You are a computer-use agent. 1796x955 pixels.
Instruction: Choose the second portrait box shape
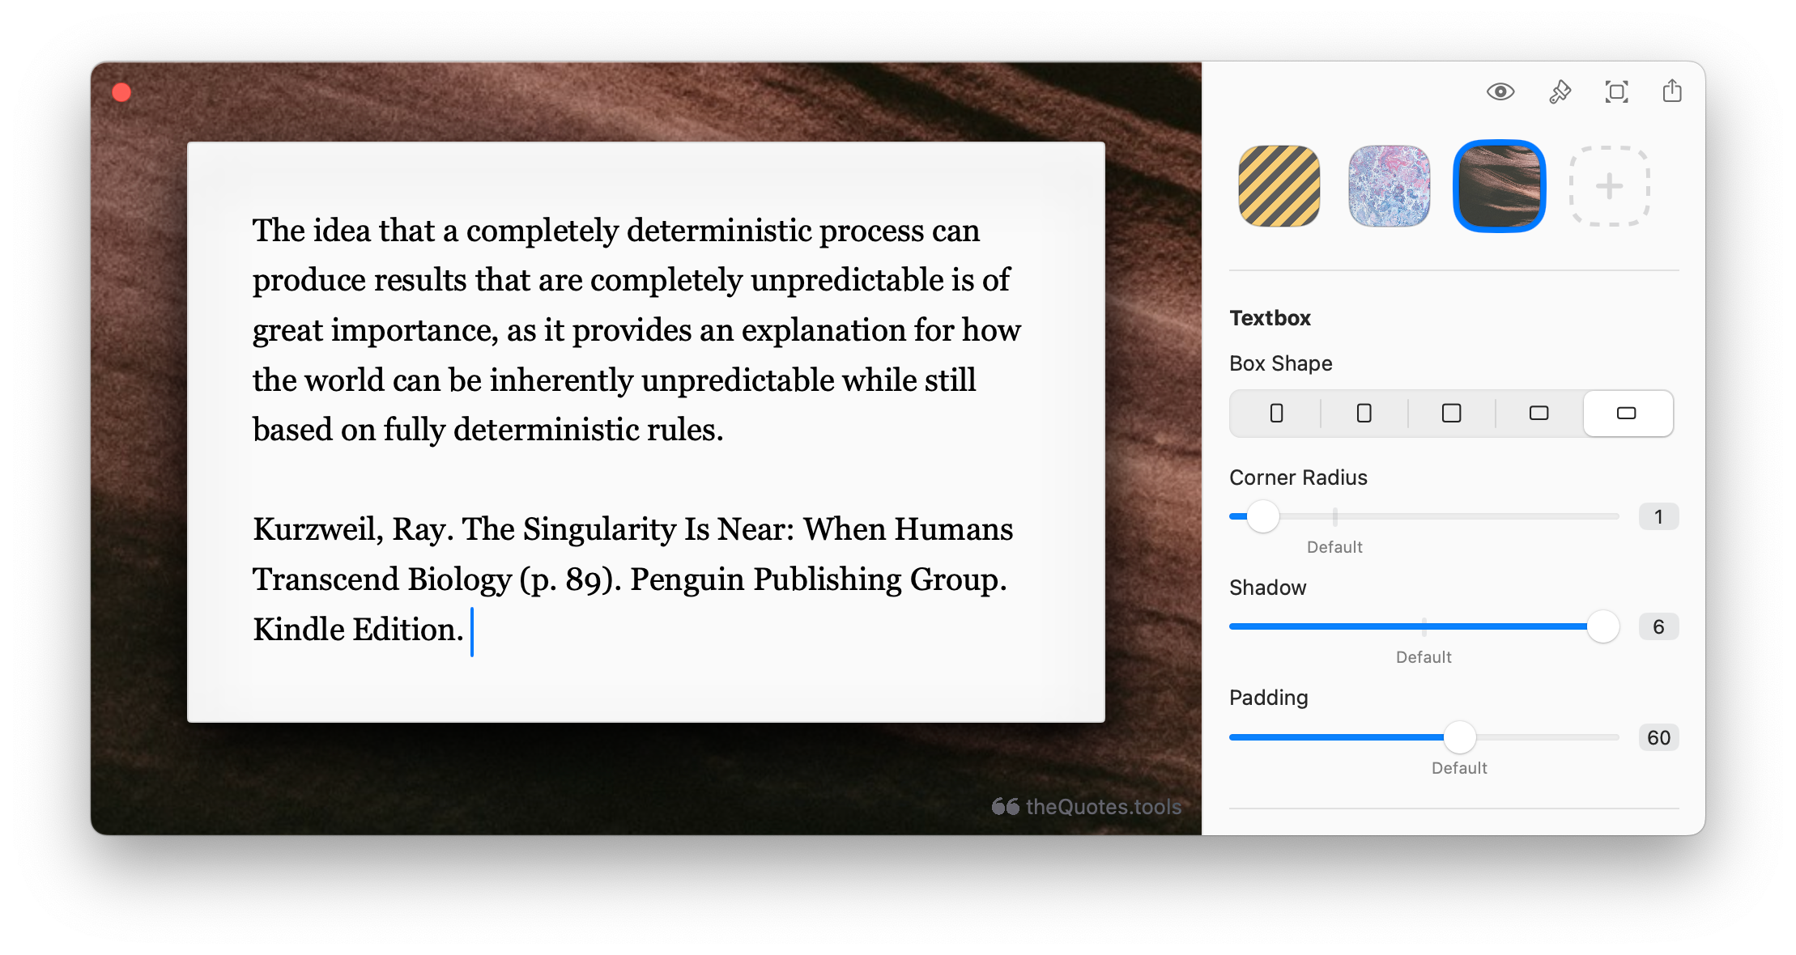(x=1364, y=414)
